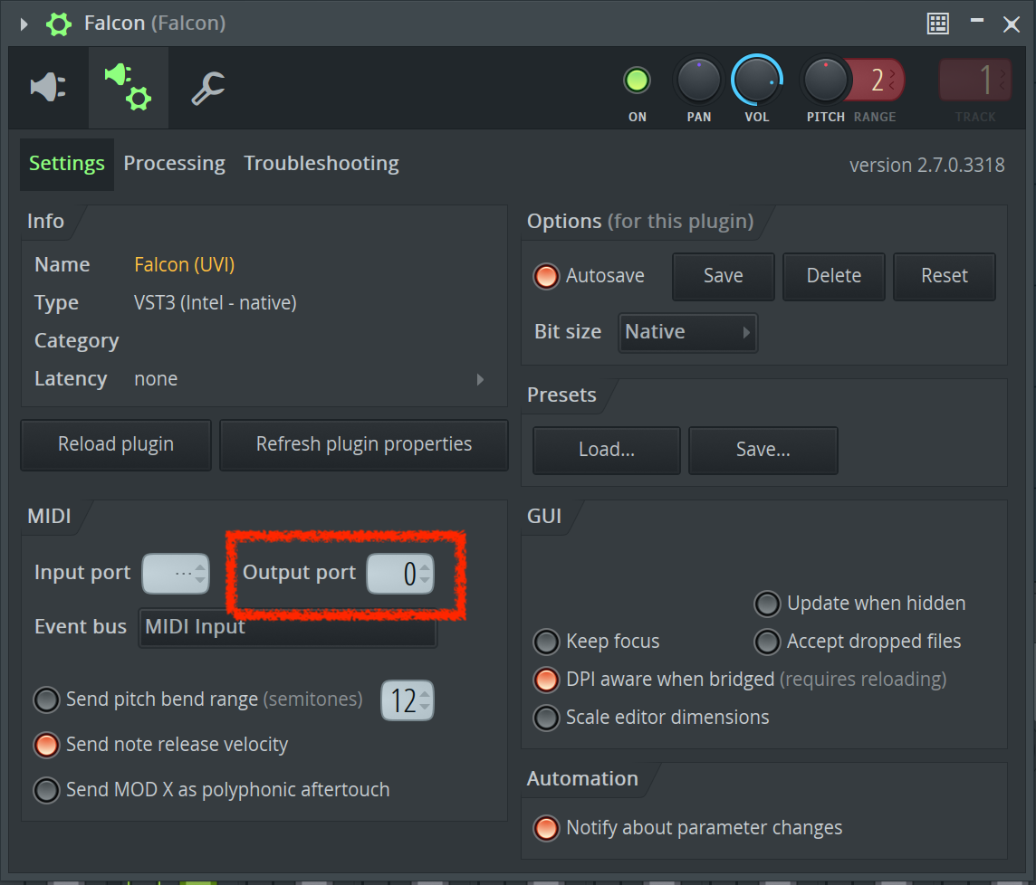Click the wrench settings icon

click(206, 87)
